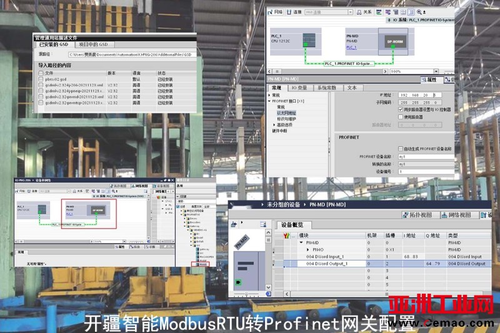Check the gsdml-v2.32-pn-md file checkbox

41,97
